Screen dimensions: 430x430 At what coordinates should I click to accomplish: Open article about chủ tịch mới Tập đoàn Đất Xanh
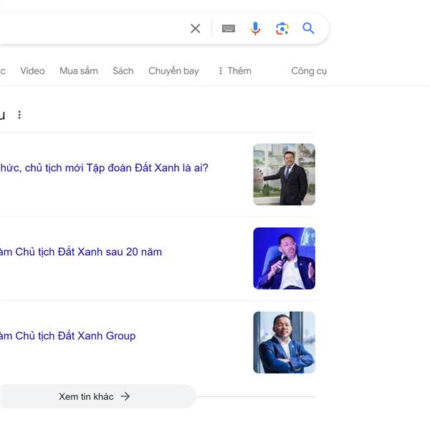(104, 168)
